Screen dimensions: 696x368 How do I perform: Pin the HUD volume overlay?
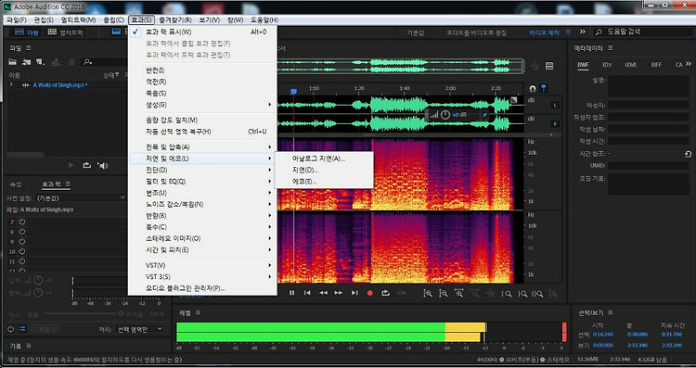[484, 115]
